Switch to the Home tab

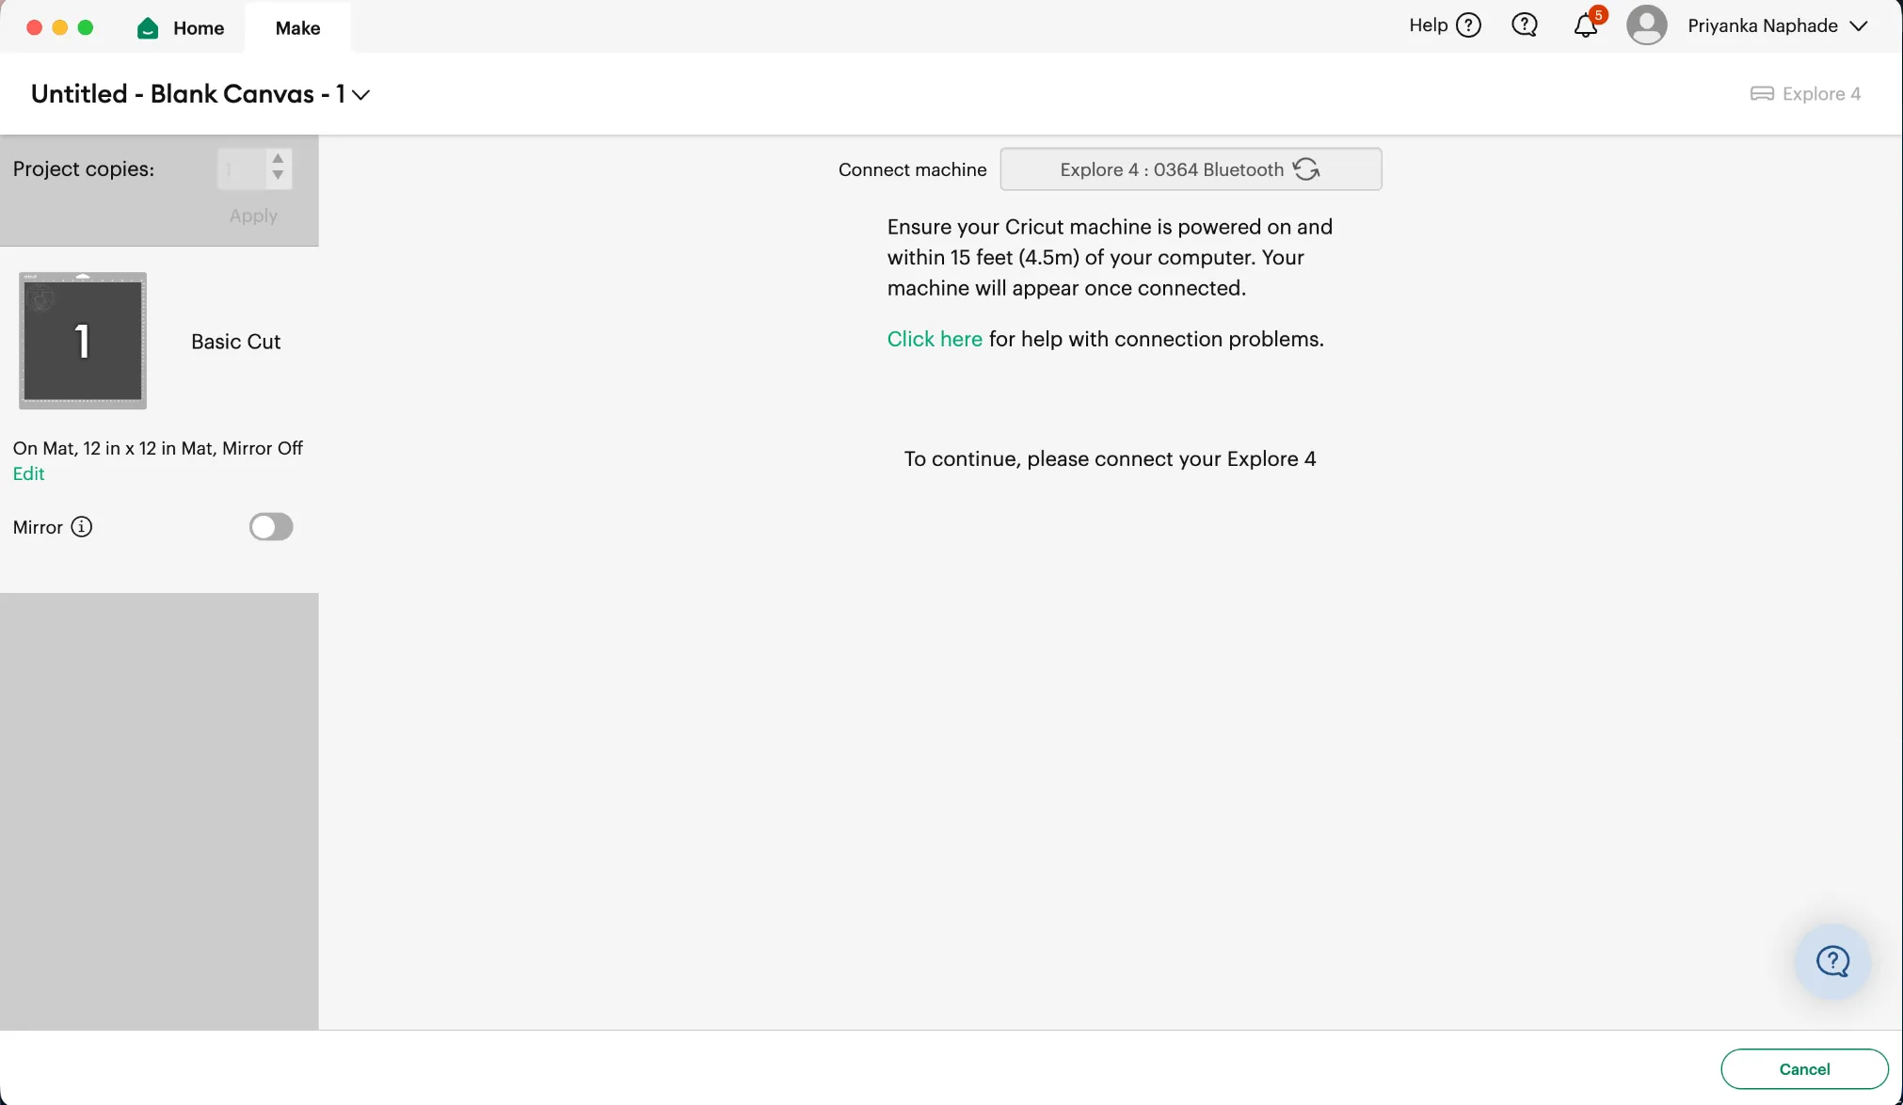182,28
